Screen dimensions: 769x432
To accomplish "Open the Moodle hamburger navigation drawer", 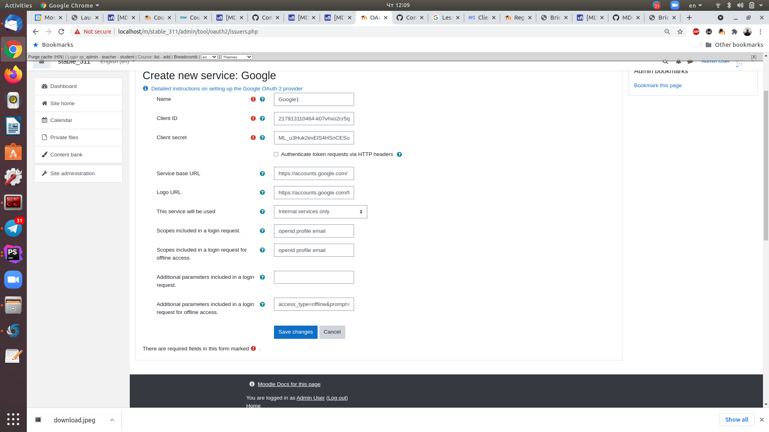I will click(x=42, y=62).
